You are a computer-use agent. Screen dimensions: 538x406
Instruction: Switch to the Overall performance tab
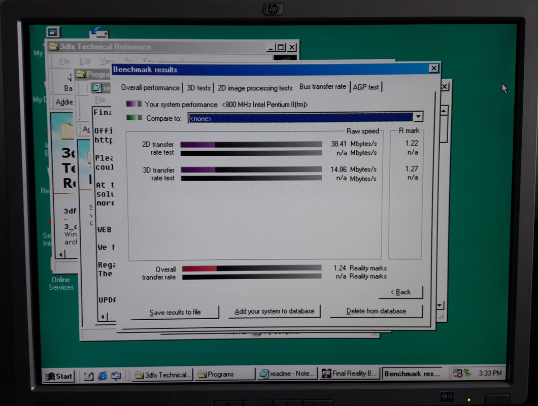click(150, 87)
